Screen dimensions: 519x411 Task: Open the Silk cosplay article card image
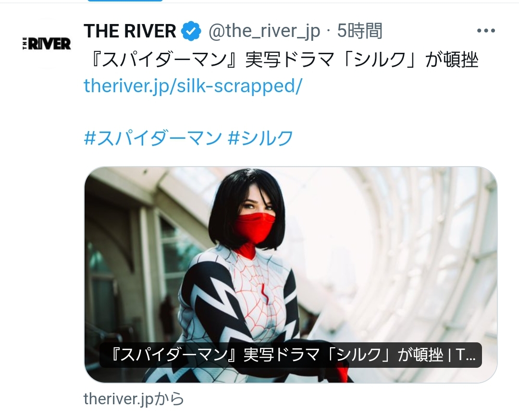(291, 275)
